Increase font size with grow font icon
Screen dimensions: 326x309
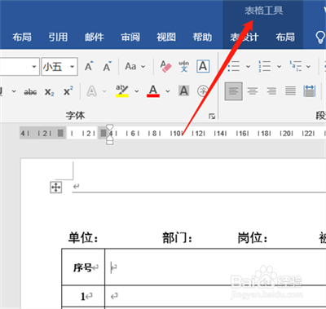click(x=89, y=66)
